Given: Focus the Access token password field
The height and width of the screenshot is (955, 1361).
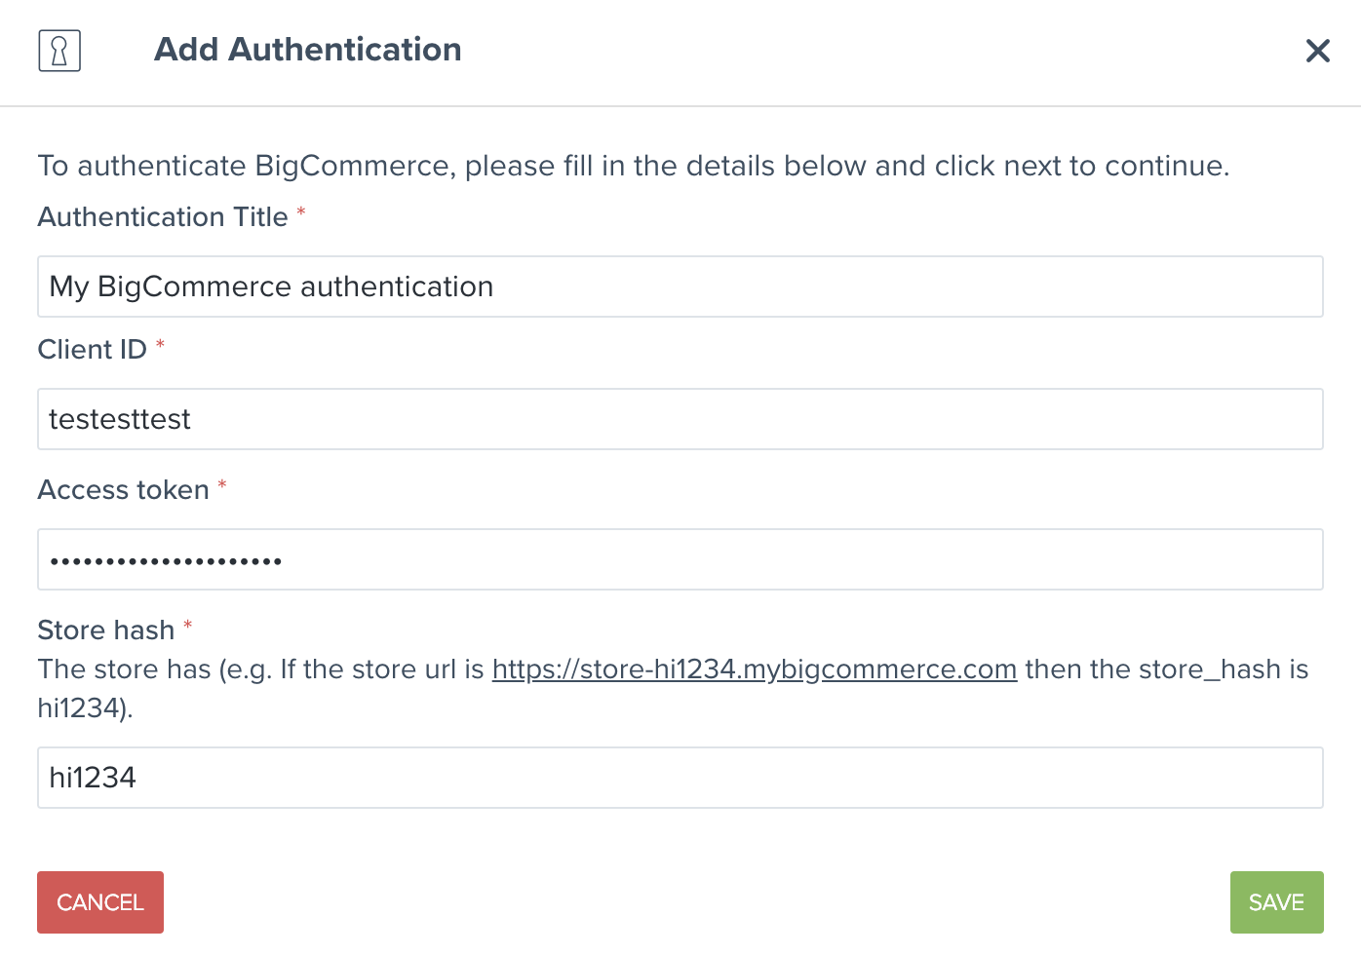Looking at the screenshot, I should (x=680, y=559).
